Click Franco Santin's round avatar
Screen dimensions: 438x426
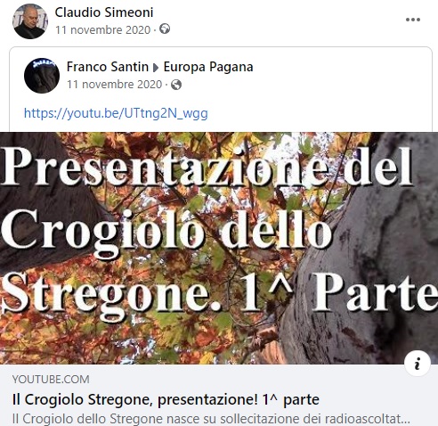tap(42, 76)
